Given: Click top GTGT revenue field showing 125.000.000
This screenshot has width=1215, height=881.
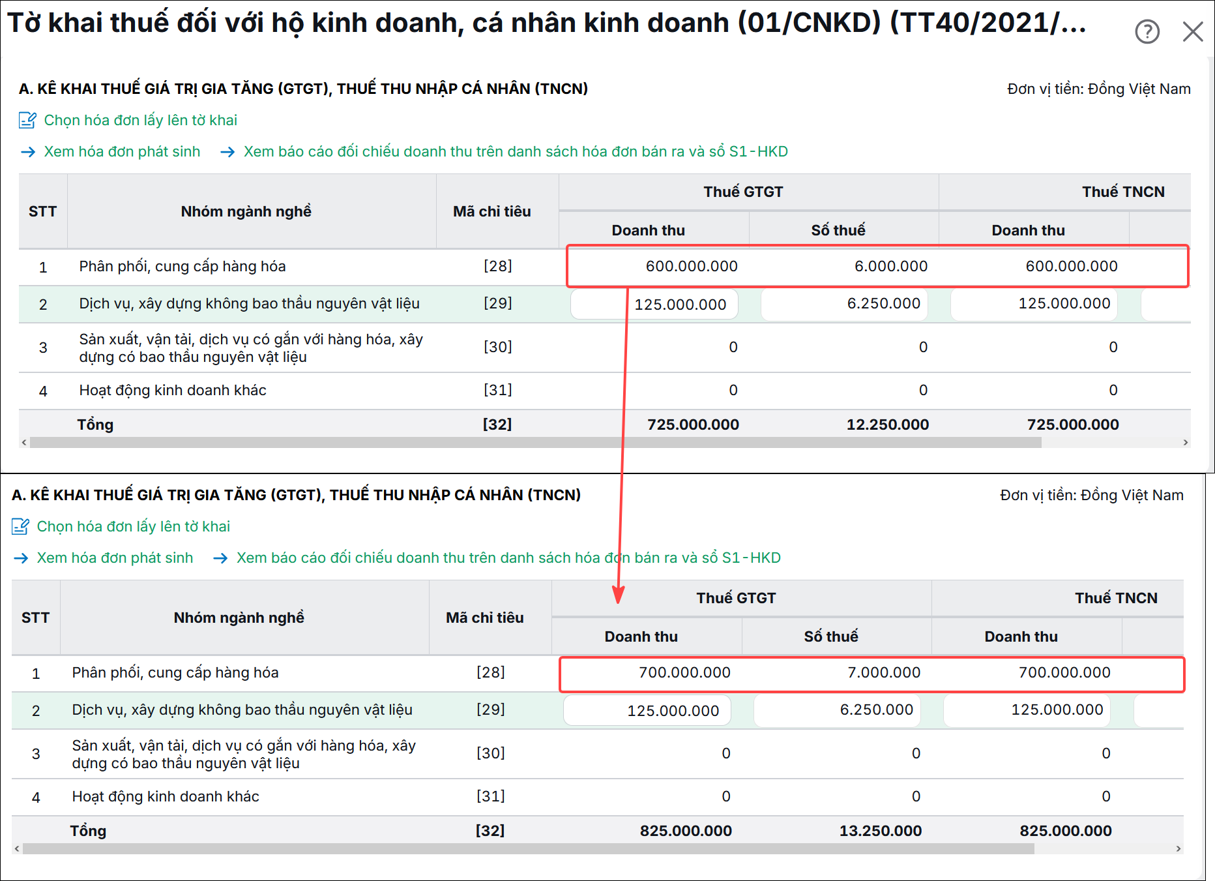Looking at the screenshot, I should 654,305.
